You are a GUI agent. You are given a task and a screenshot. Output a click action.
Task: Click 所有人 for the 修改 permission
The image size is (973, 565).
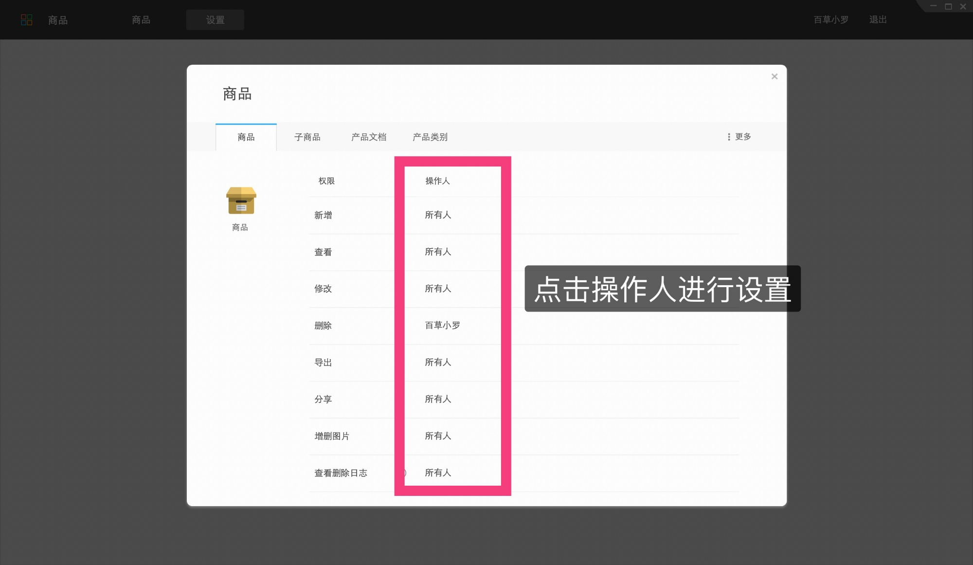437,289
